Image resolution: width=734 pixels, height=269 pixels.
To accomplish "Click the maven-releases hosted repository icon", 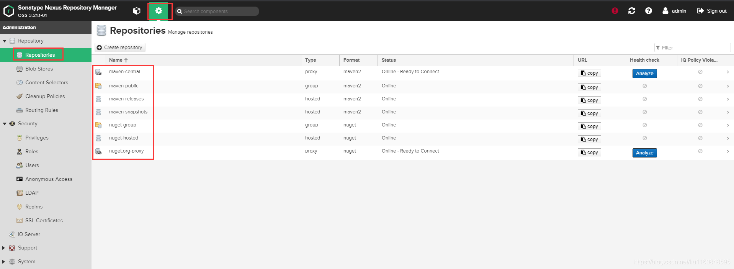I will click(x=98, y=99).
